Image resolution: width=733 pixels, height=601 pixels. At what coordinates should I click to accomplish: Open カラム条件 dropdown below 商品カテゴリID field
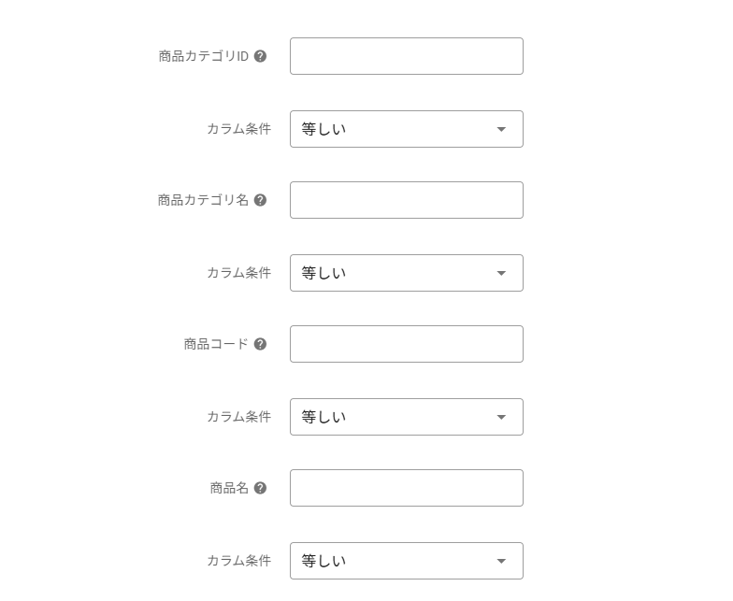(x=406, y=129)
